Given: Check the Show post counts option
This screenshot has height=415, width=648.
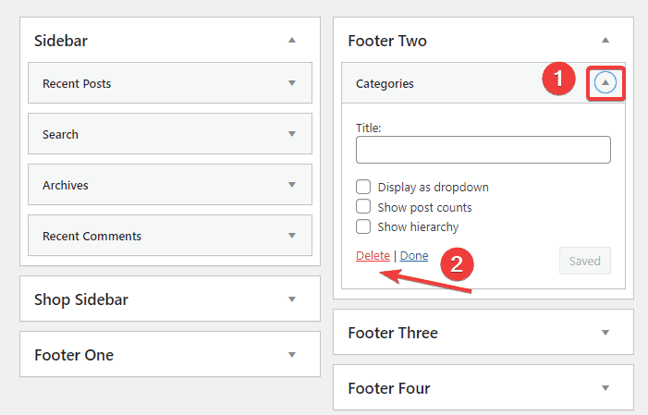Looking at the screenshot, I should click(x=363, y=207).
